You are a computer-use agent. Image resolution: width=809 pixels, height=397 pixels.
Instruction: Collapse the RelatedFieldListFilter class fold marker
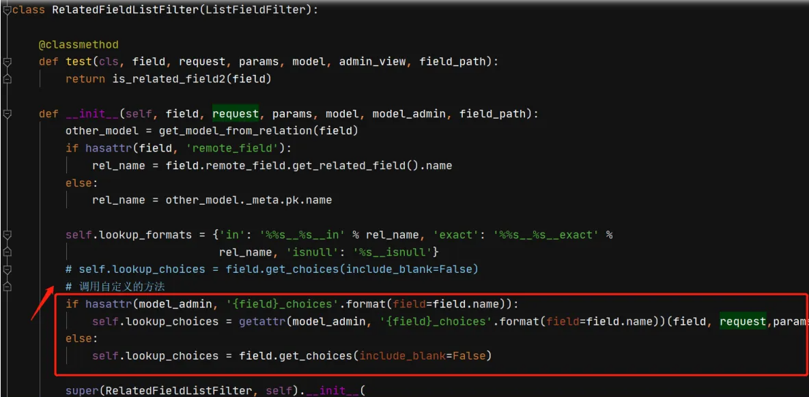[8, 10]
